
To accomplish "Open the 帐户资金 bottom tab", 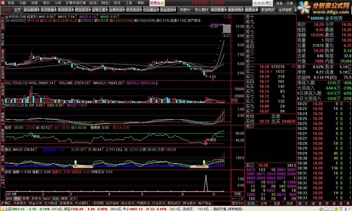I will (205, 203).
